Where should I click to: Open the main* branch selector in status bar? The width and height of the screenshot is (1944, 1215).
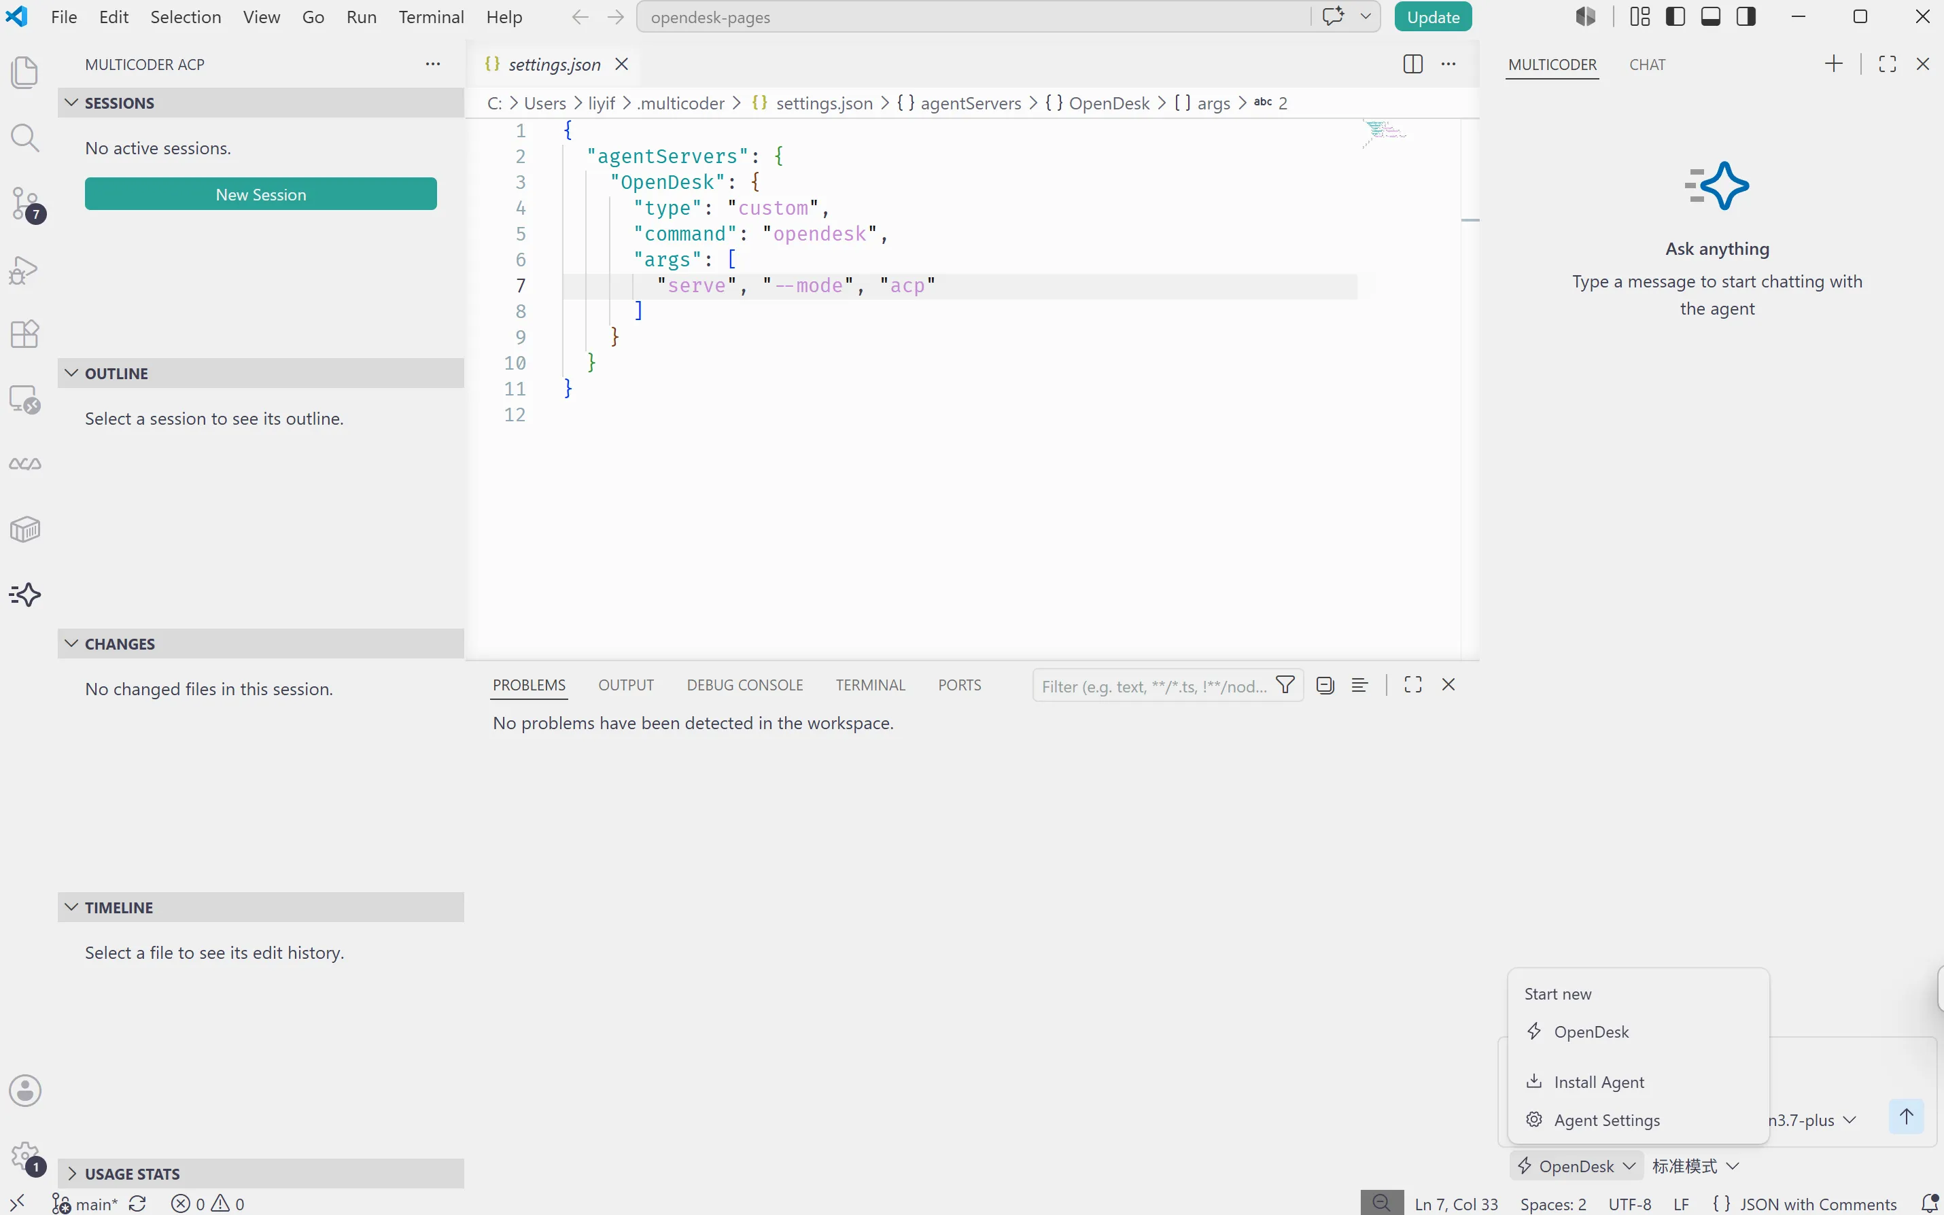click(84, 1203)
